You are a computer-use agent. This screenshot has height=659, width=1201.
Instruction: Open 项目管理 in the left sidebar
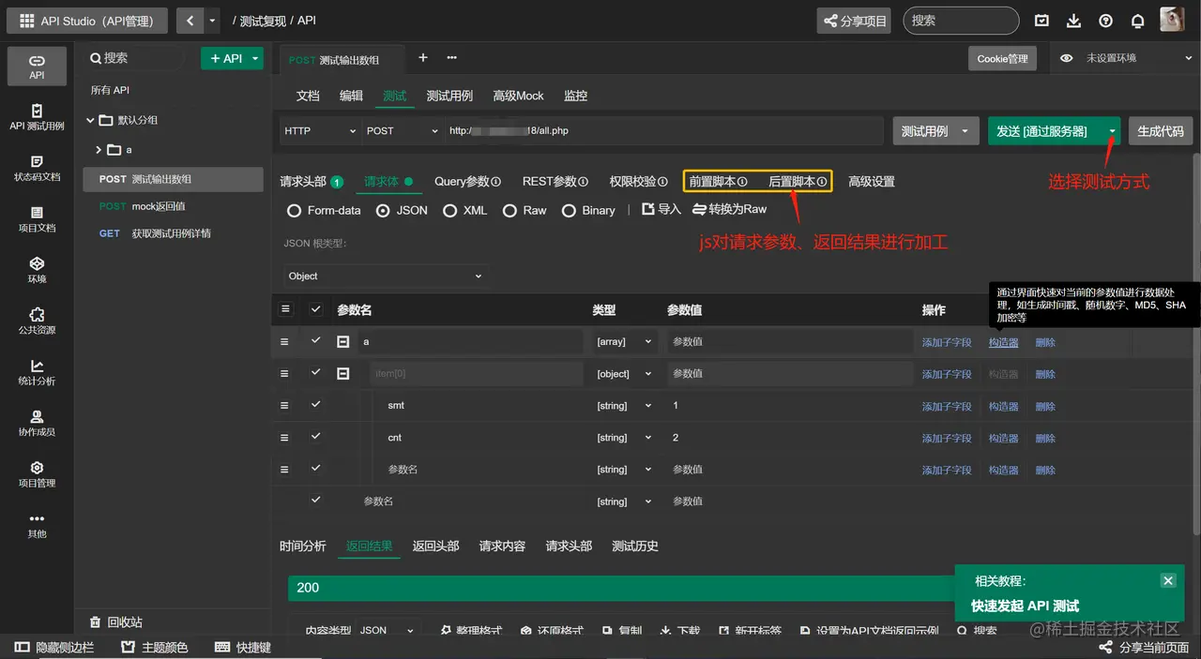[x=37, y=475]
